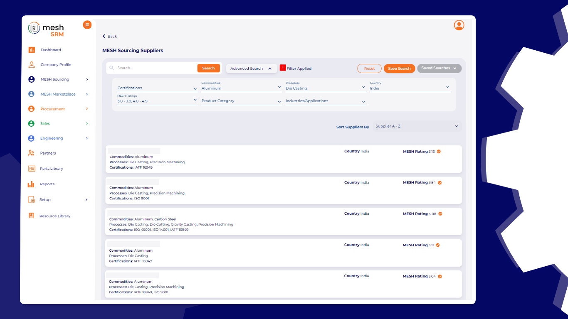Click the orange Search button
The width and height of the screenshot is (568, 319).
208,68
